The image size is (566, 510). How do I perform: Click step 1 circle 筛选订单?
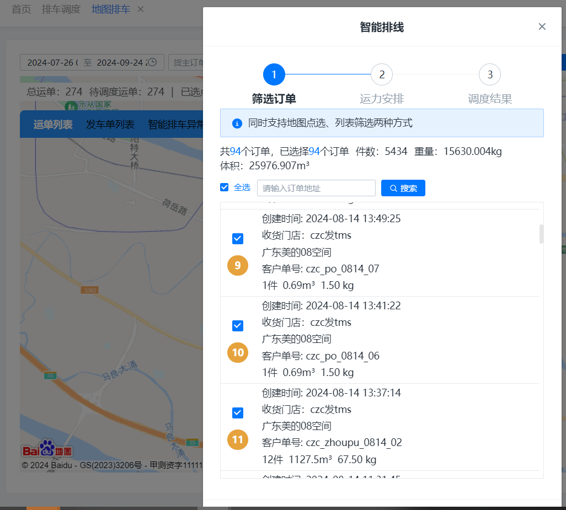pos(274,74)
